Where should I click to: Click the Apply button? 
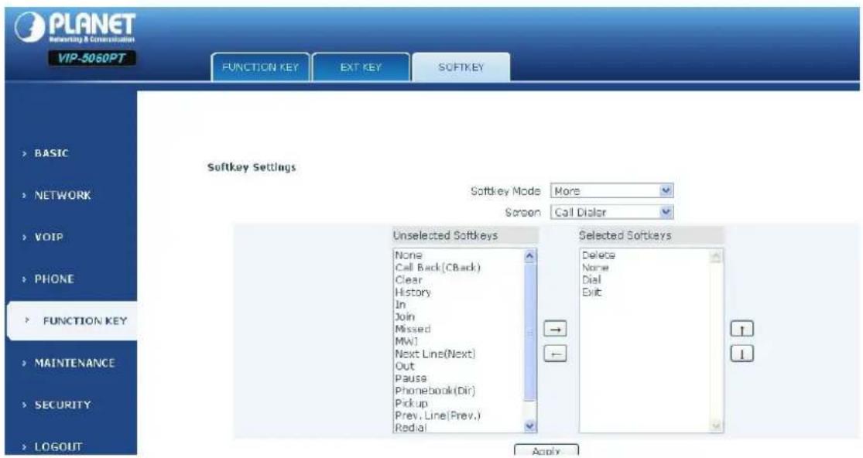(546, 450)
